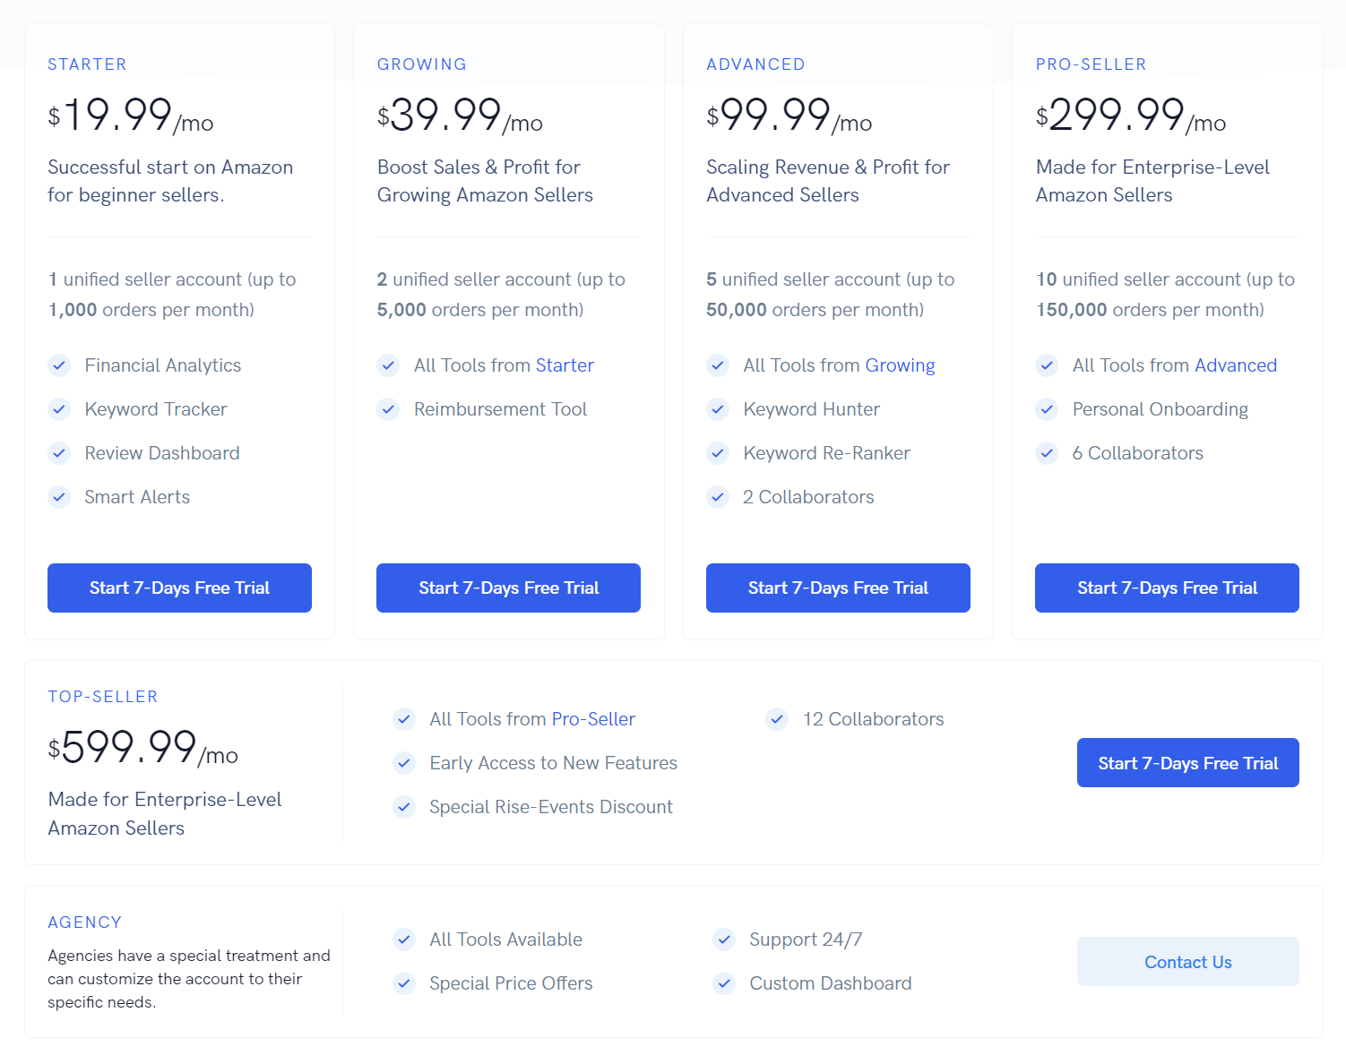Click the checkmark beside Review Dashboard
This screenshot has height=1064, width=1346.
tap(59, 453)
